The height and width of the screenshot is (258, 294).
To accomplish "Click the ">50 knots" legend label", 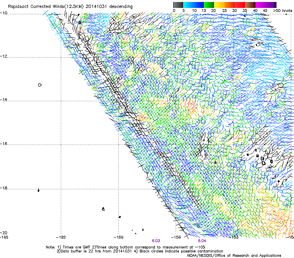I will [x=282, y=11].
